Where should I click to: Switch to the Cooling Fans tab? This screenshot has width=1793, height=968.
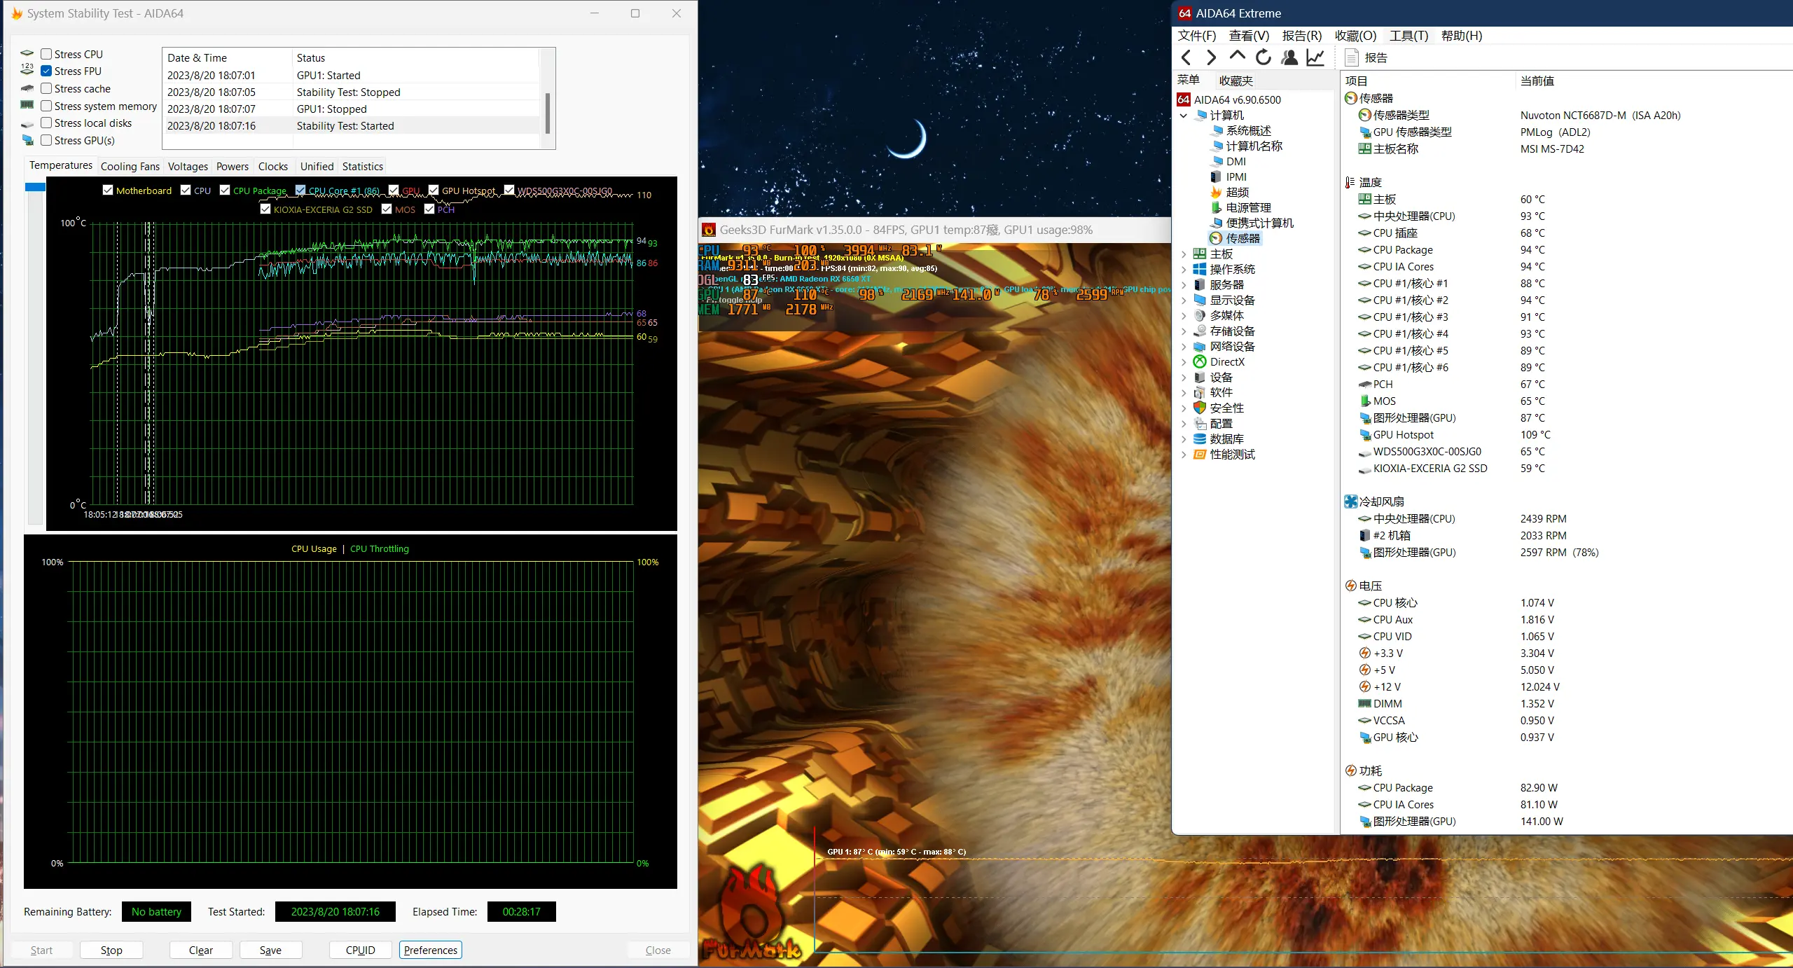coord(130,166)
